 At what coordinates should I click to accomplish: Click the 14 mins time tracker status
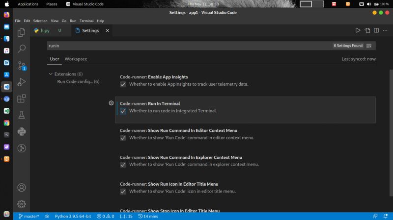148,216
